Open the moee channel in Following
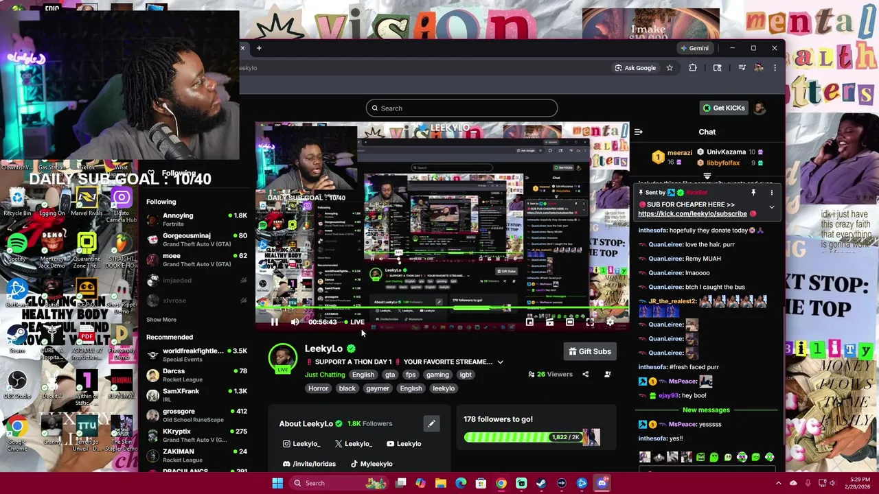The image size is (879, 494). (x=196, y=259)
